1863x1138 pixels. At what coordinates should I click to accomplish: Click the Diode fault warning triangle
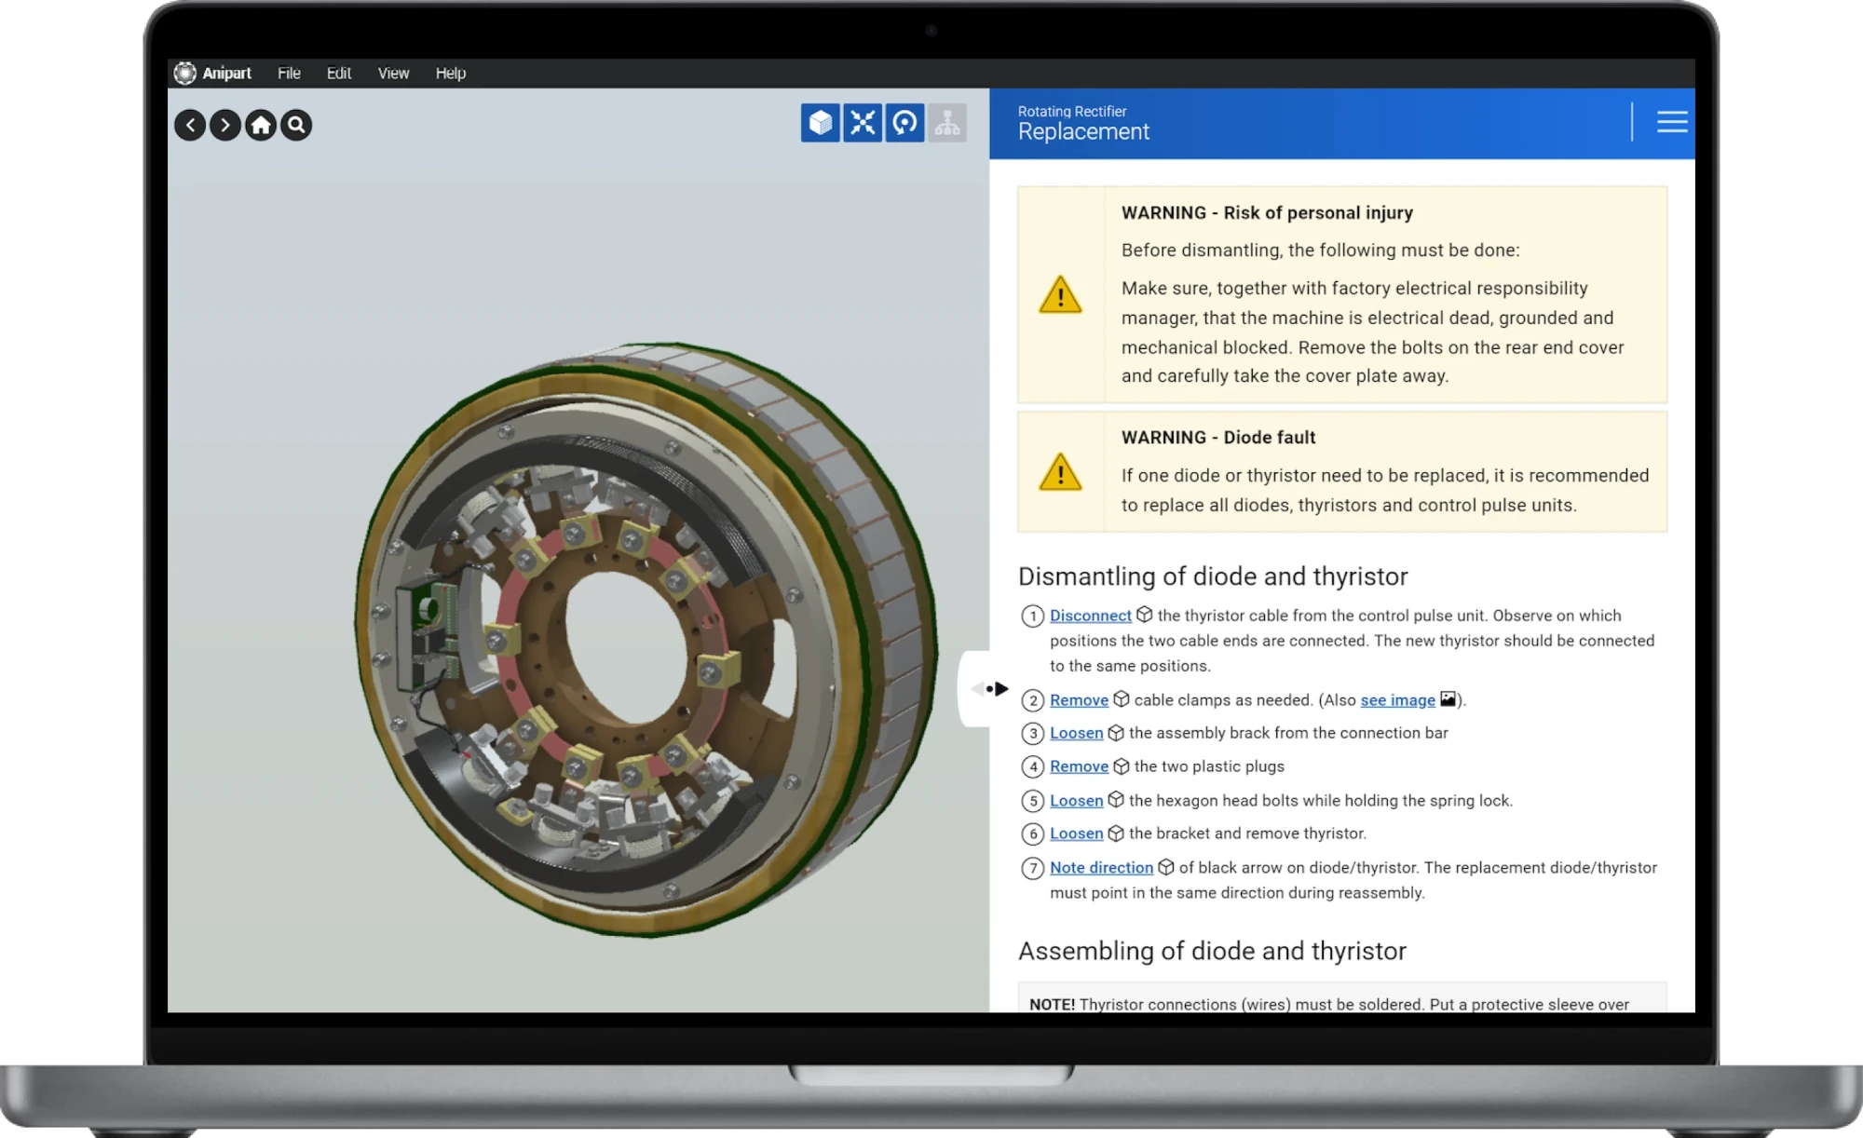[x=1060, y=472]
